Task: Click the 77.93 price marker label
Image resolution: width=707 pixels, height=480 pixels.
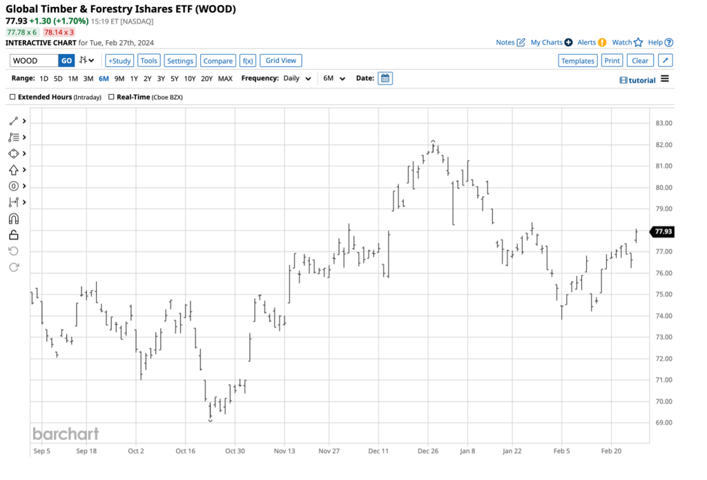Action: point(661,233)
